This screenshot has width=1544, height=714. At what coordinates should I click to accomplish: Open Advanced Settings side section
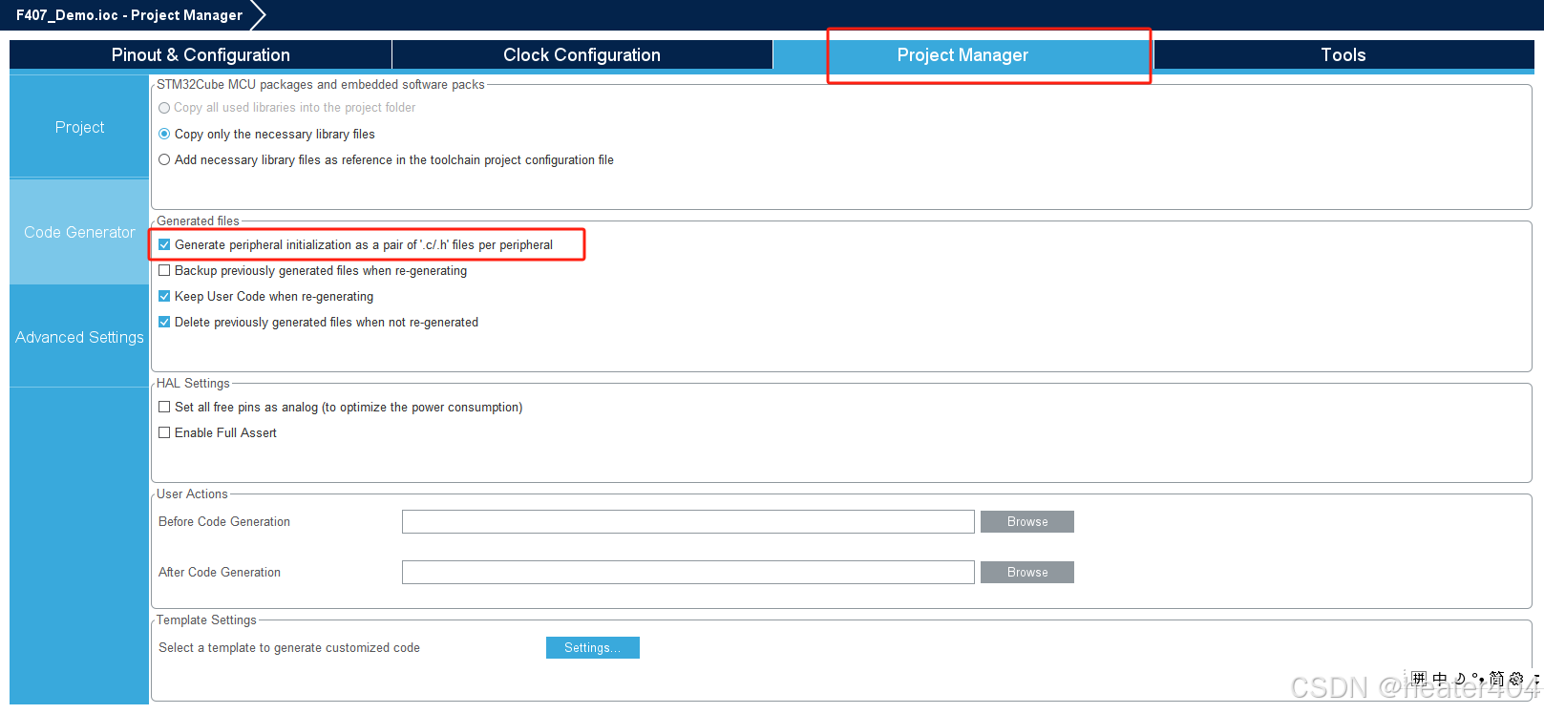[79, 337]
